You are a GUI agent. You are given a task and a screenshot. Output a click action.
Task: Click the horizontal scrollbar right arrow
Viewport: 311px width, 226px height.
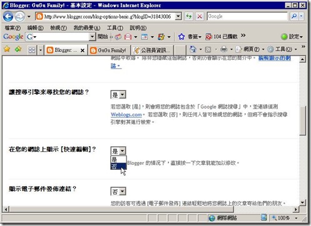click(x=296, y=209)
